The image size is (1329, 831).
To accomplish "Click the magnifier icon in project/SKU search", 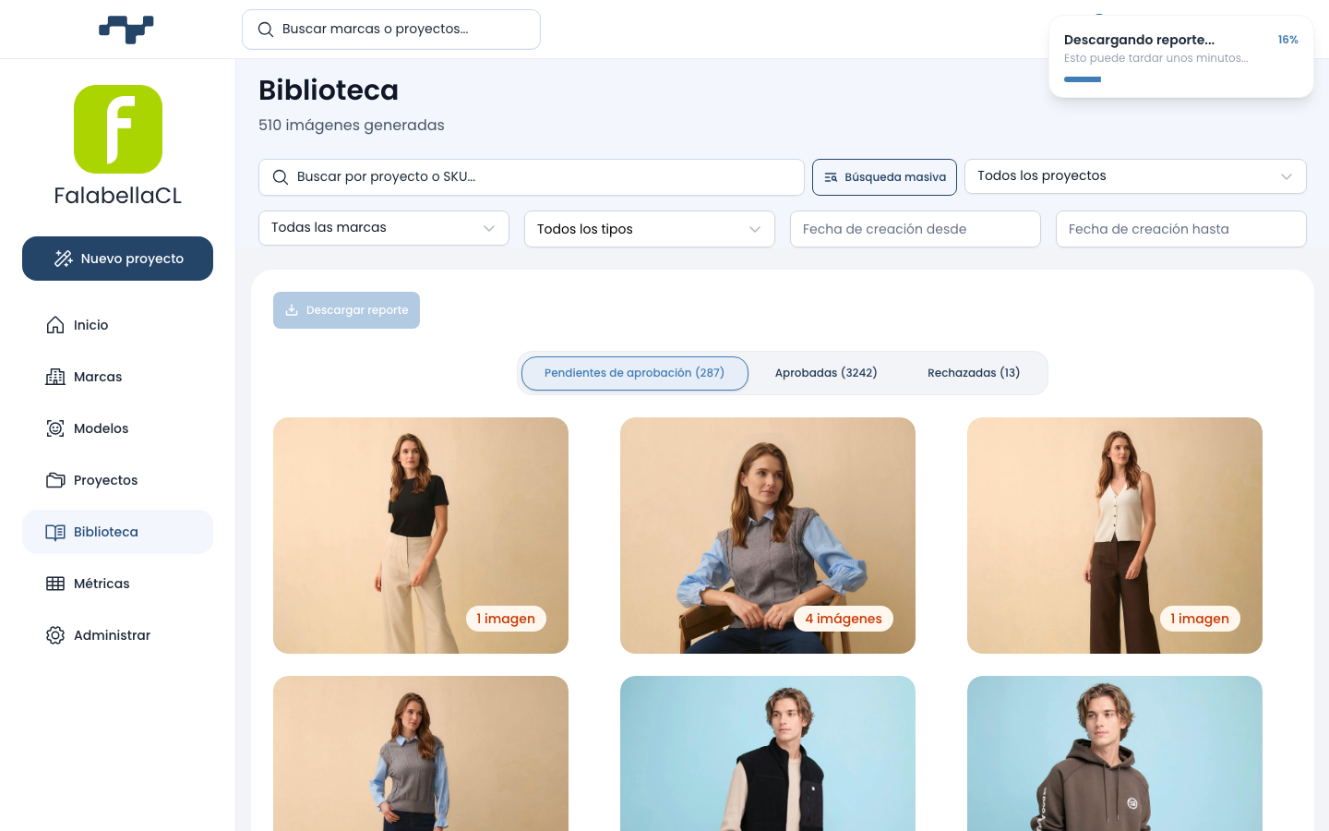I will point(281,177).
